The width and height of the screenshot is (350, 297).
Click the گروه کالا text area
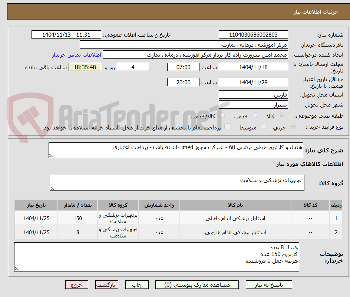[177, 183]
